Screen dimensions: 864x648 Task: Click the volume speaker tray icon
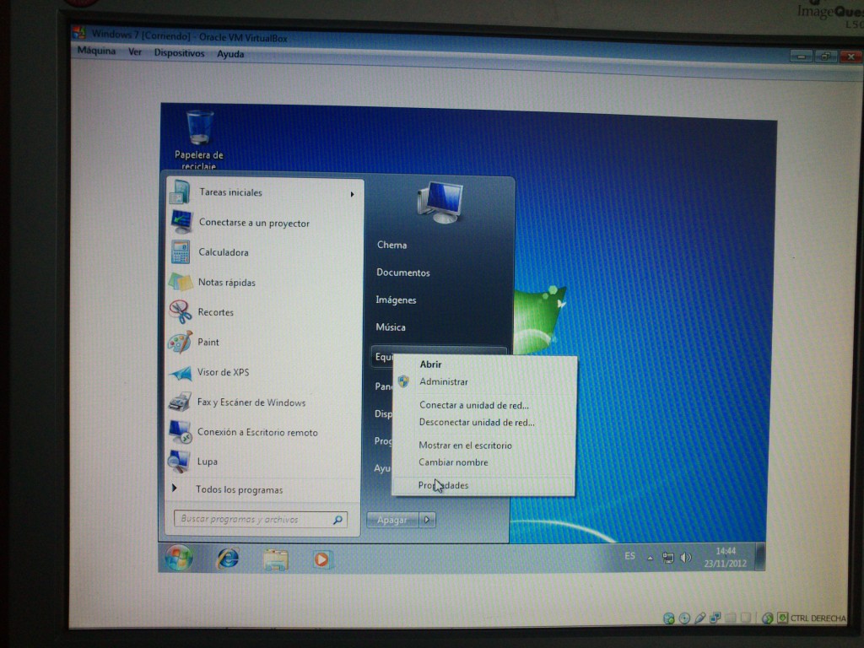686,558
